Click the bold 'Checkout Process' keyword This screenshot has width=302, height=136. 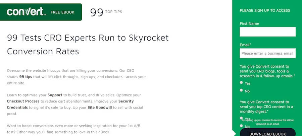(23, 101)
